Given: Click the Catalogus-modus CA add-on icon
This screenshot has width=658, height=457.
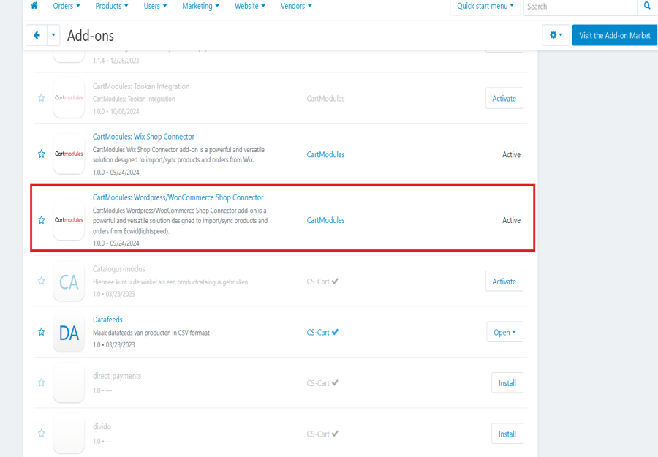Looking at the screenshot, I should 69,282.
